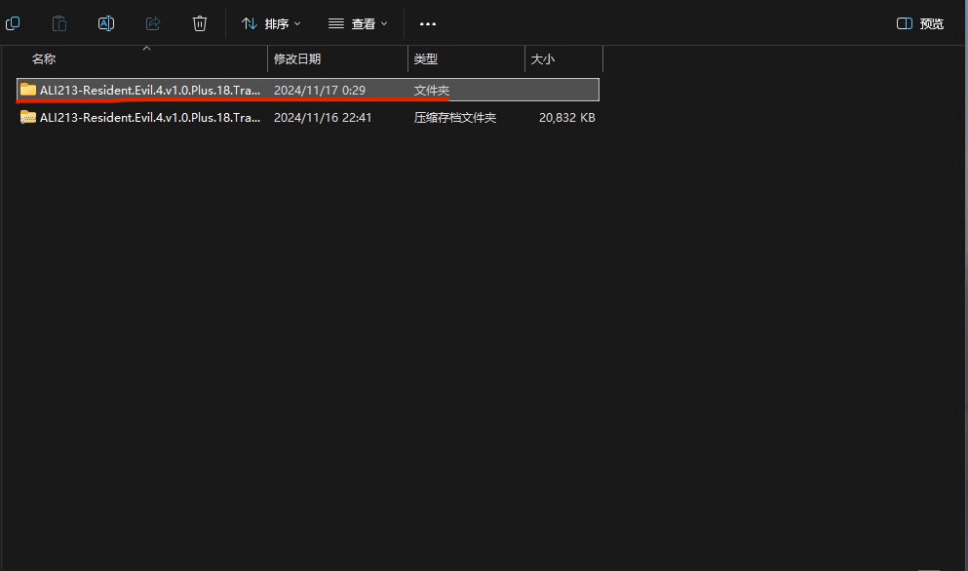
Task: Sort by the 大小 column header
Action: pos(542,58)
